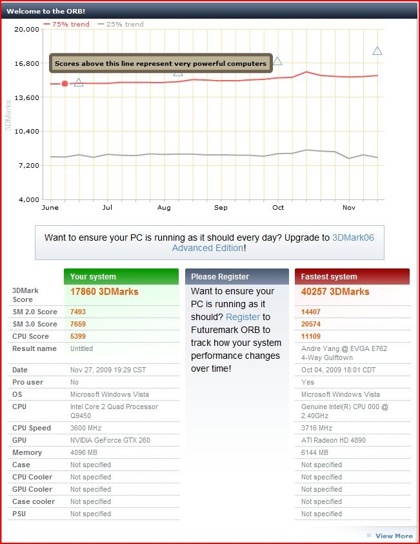
Task: Click the 16,800 label on the y-axis
Action: [x=26, y=63]
